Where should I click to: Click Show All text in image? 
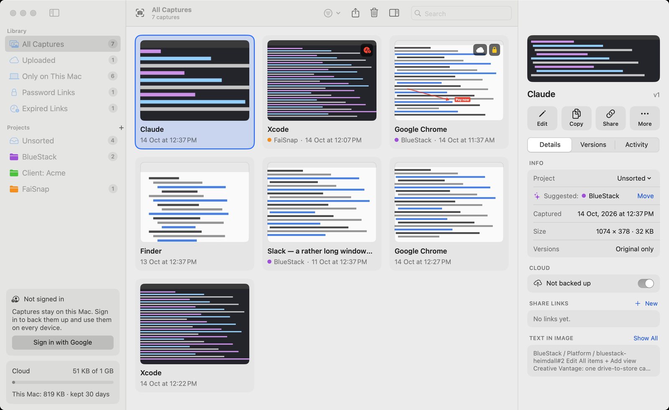pyautogui.click(x=645, y=338)
